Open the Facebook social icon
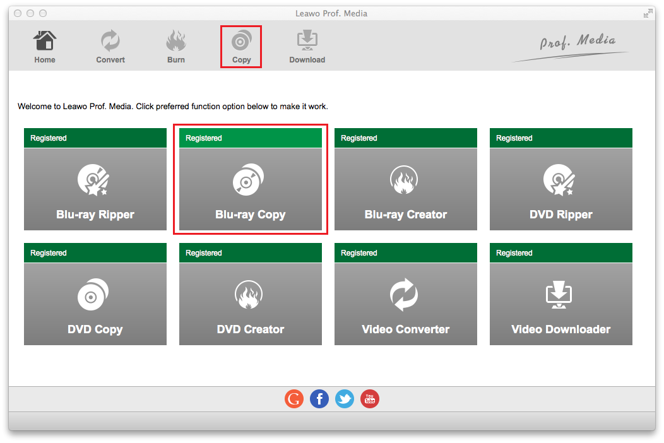Viewport: 664px width, 443px height. click(x=319, y=399)
